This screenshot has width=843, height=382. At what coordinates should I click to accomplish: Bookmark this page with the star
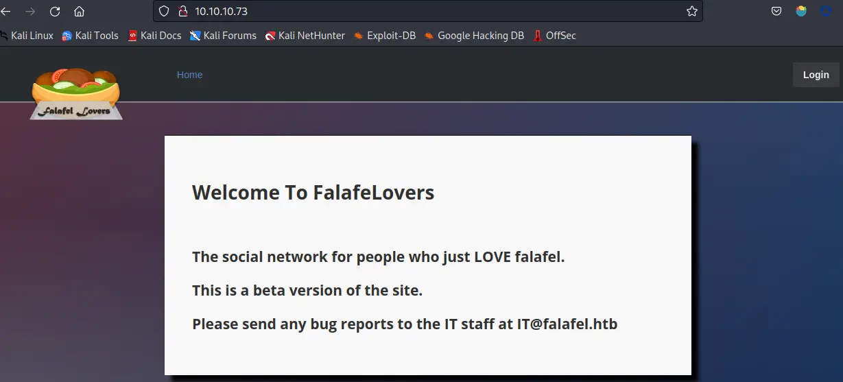(692, 11)
